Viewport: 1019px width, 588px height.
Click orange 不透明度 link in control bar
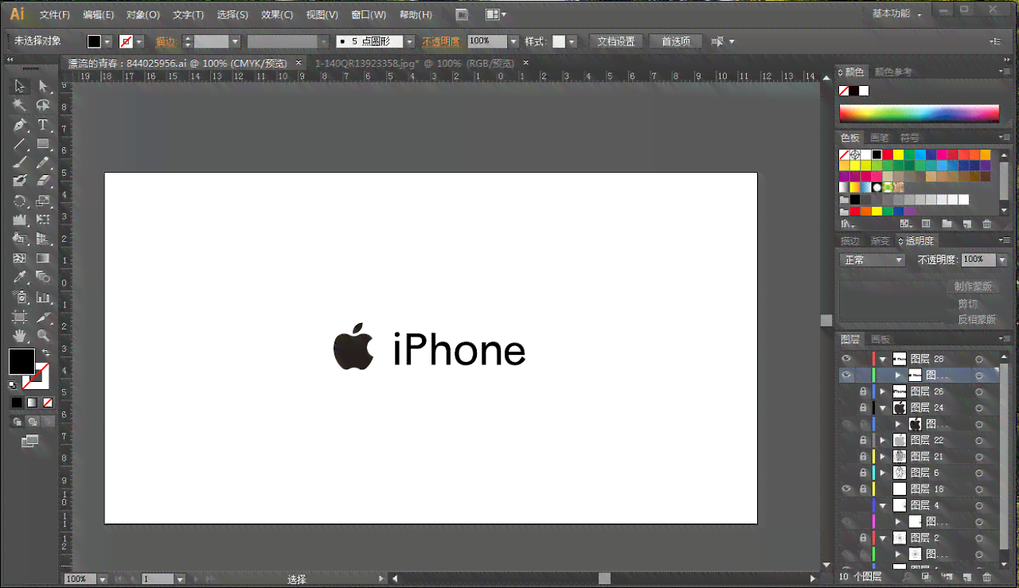click(x=441, y=41)
